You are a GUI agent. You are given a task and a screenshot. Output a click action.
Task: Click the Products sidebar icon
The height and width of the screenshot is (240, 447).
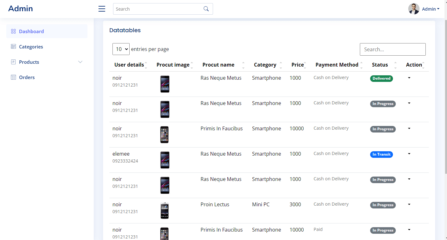pos(13,62)
